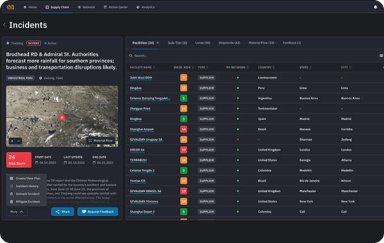This screenshot has height=243, width=384.
Task: Click the Material Flow button on the map
Action: click(x=100, y=141)
